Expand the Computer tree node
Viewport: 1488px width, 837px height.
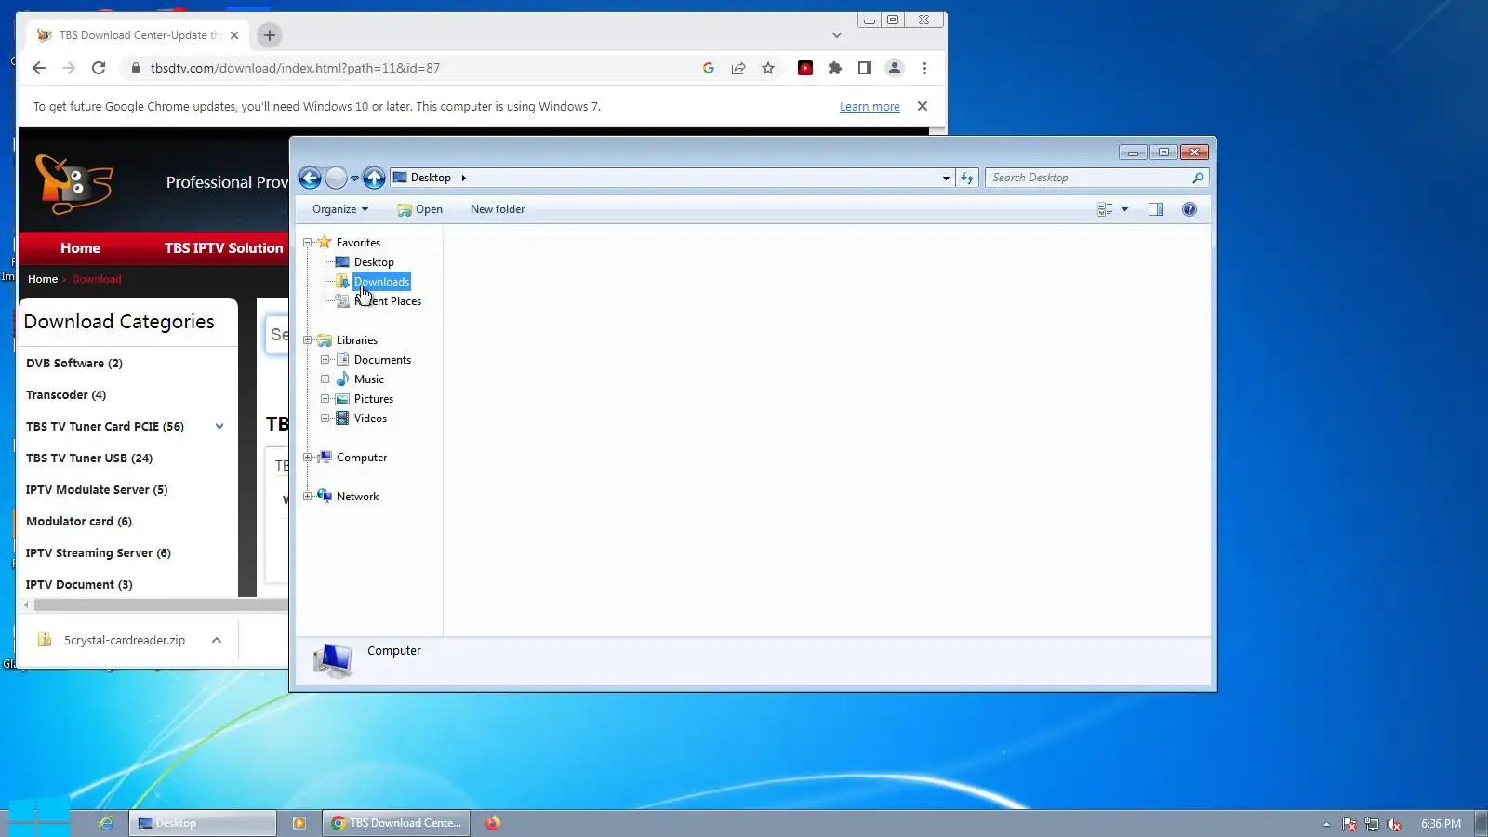(x=307, y=458)
